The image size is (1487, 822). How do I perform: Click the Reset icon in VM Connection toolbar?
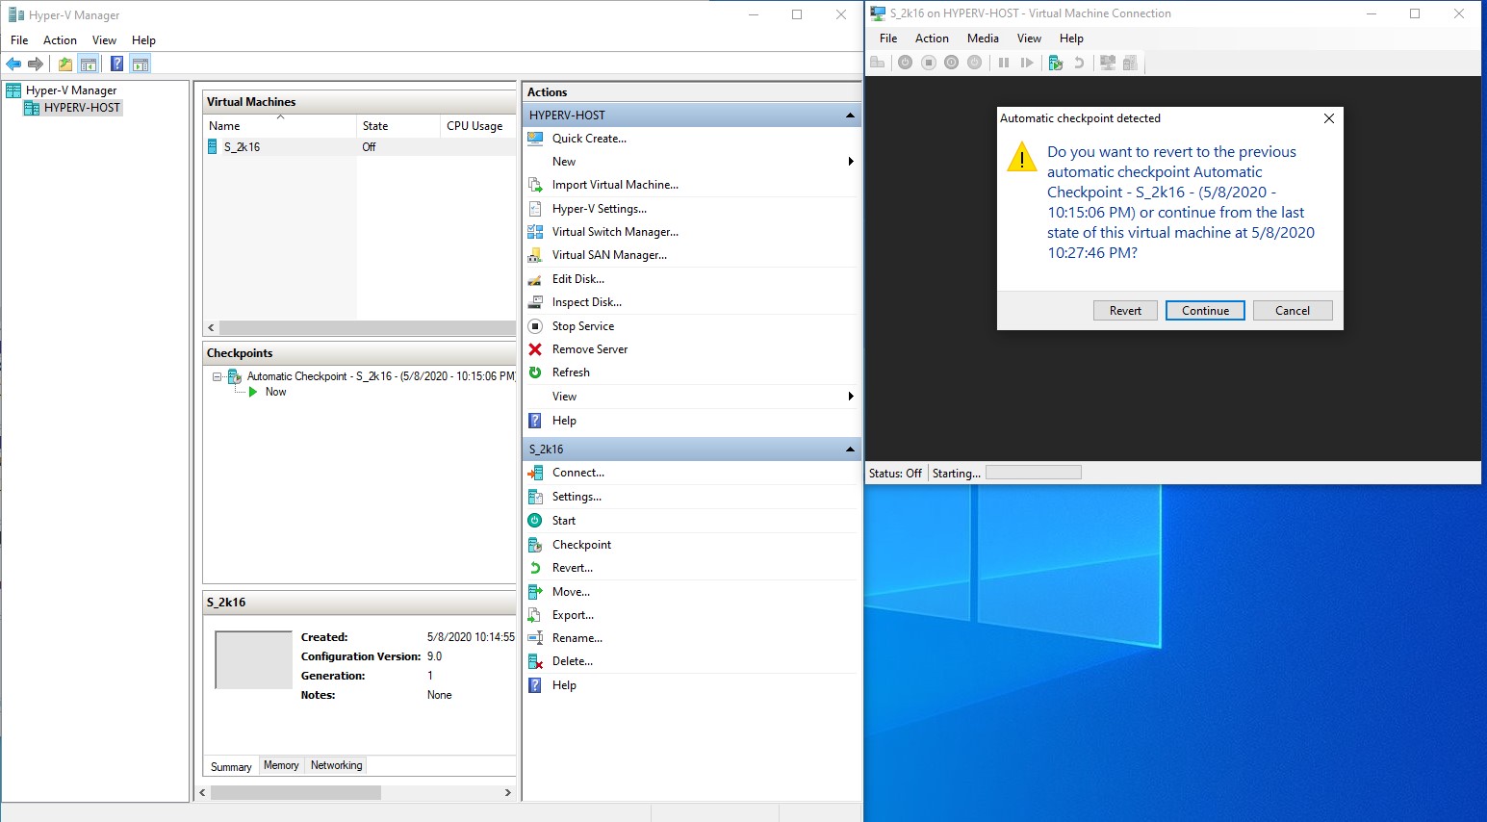[1027, 63]
